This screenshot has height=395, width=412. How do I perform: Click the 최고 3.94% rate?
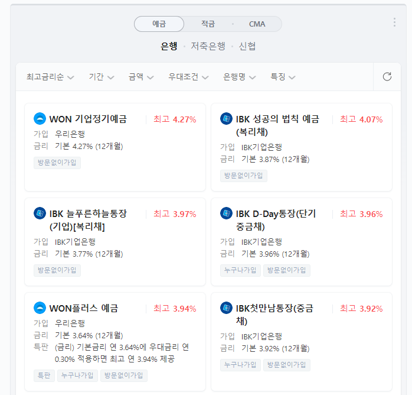pos(175,309)
